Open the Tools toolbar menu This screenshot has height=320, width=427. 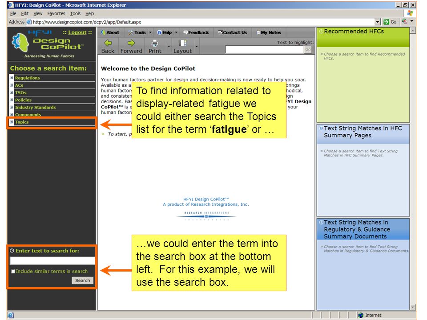(137, 32)
